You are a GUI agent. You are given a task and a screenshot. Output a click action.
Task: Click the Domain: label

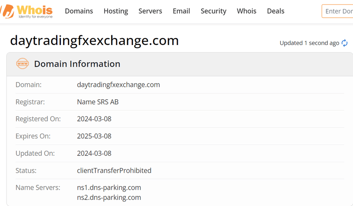[x=29, y=85]
